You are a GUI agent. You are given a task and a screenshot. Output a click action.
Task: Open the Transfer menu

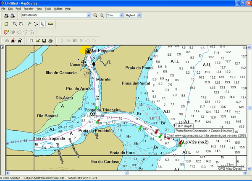click(29, 8)
